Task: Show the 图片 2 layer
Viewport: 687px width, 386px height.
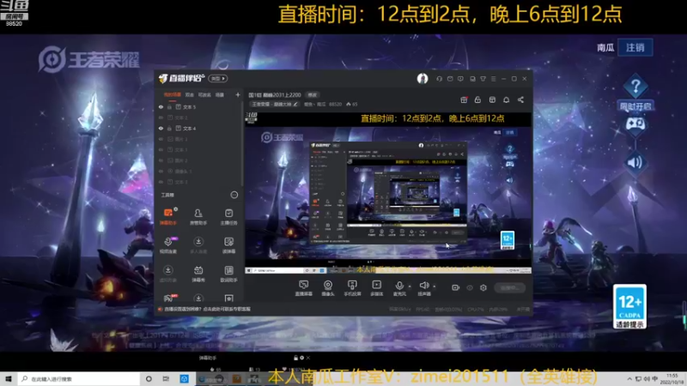Action: 161,160
